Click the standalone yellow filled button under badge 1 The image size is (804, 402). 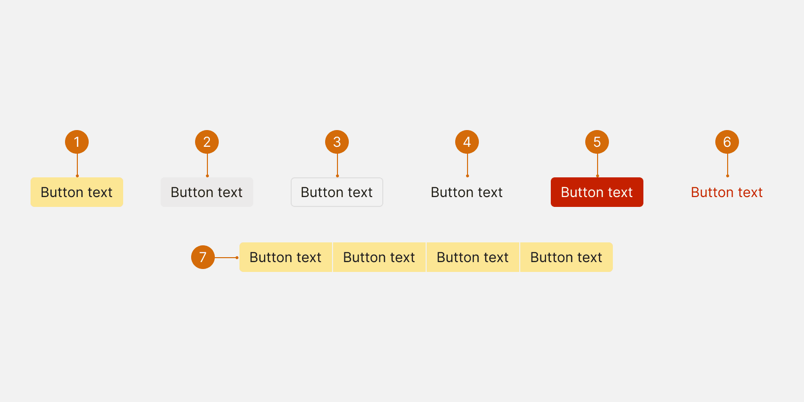click(x=77, y=192)
